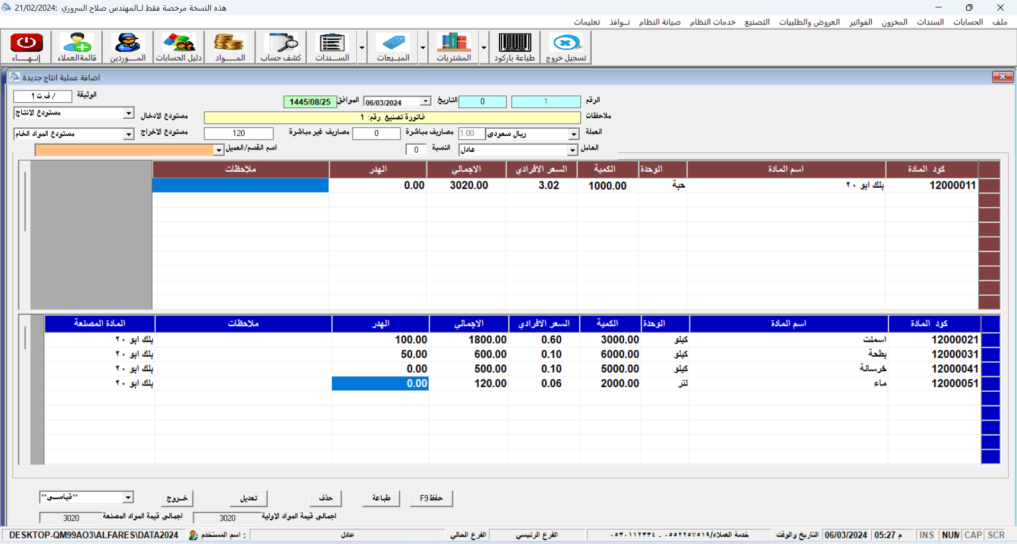
Task: Select خرسانة row code 12000041
Action: 934,368
